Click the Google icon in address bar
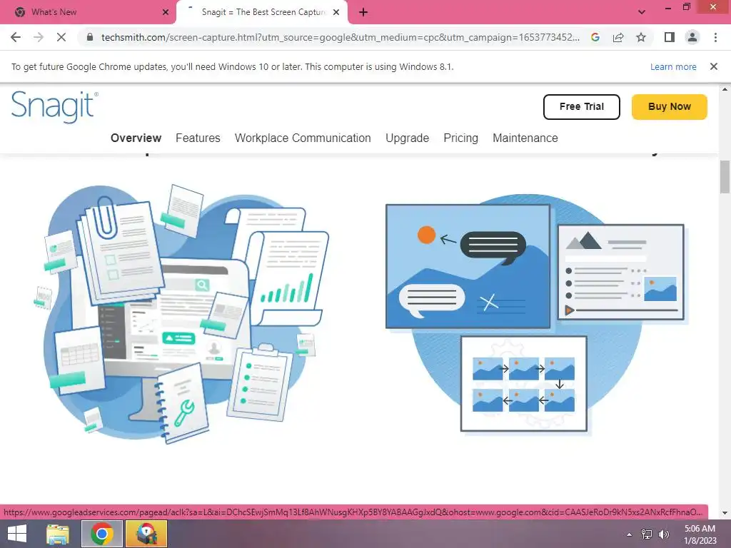Viewport: 731px width, 548px height. pos(595,37)
